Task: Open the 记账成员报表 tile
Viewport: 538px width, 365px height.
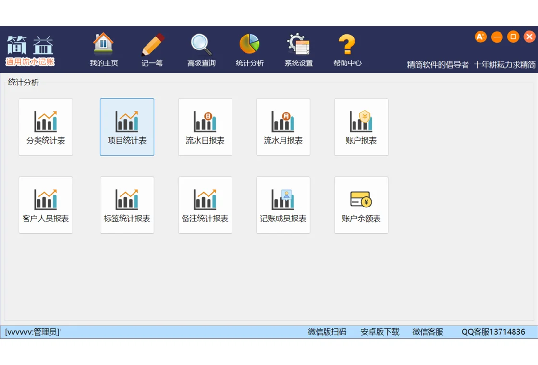Action: (283, 205)
